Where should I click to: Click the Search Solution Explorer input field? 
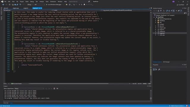tap(168, 13)
